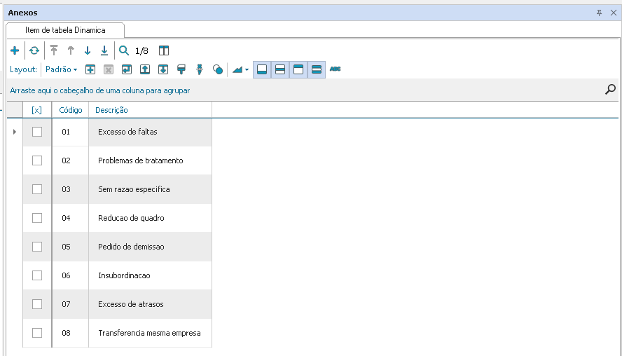The image size is (622, 356).
Task: Click the group-by hint text area
Action: 100,90
